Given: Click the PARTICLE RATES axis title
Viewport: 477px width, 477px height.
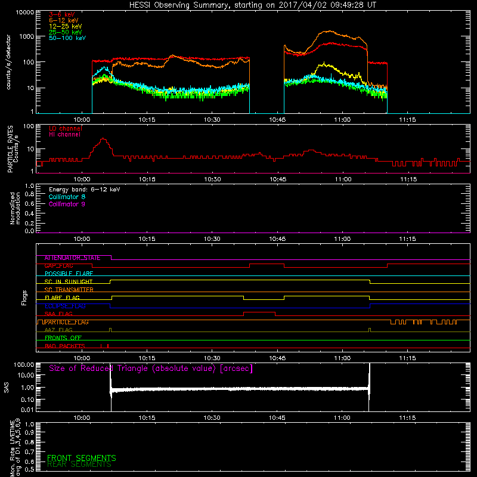Looking at the screenshot, I should pos(10,149).
